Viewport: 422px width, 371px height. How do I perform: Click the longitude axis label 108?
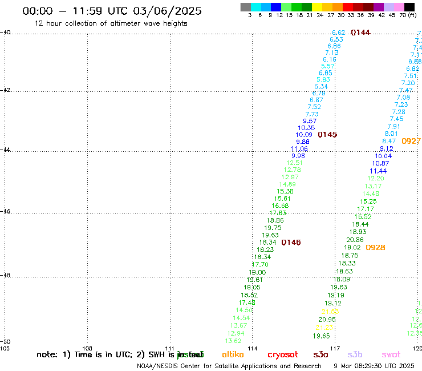pyautogui.click(x=87, y=348)
